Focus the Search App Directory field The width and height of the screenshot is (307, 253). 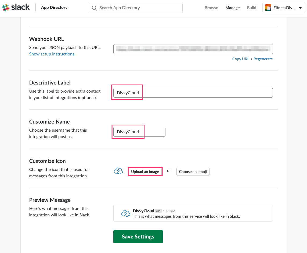coord(135,8)
